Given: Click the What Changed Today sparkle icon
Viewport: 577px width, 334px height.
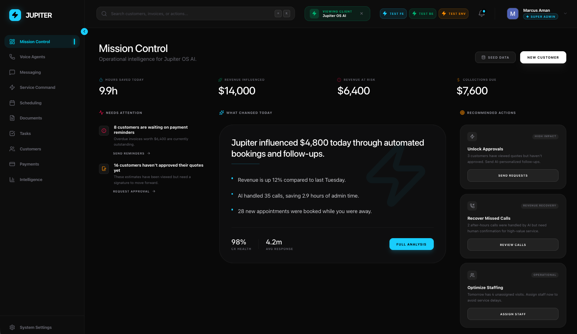Looking at the screenshot, I should coord(221,113).
